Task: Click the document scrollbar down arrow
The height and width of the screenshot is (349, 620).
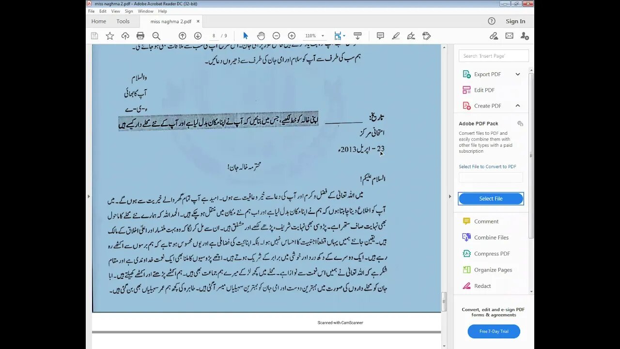Action: click(x=444, y=346)
